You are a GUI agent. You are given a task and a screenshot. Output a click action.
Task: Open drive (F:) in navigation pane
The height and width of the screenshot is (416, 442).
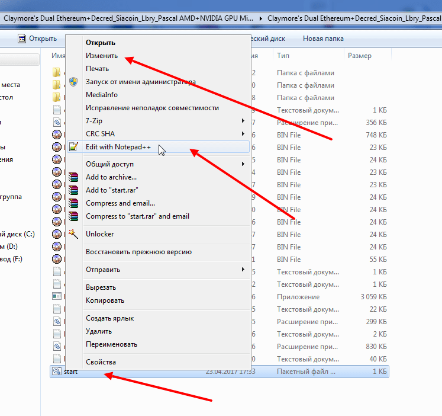coord(11,259)
